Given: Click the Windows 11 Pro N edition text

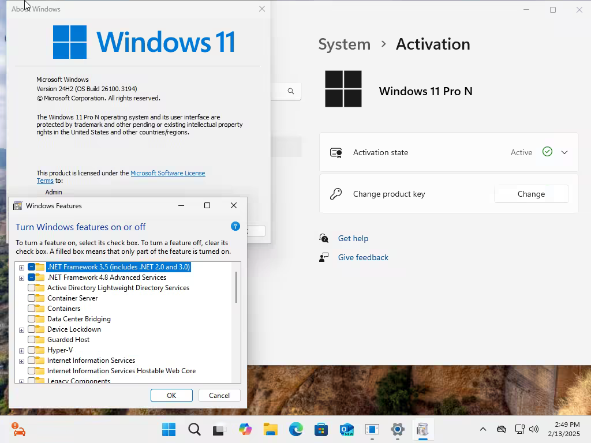Looking at the screenshot, I should [x=425, y=91].
